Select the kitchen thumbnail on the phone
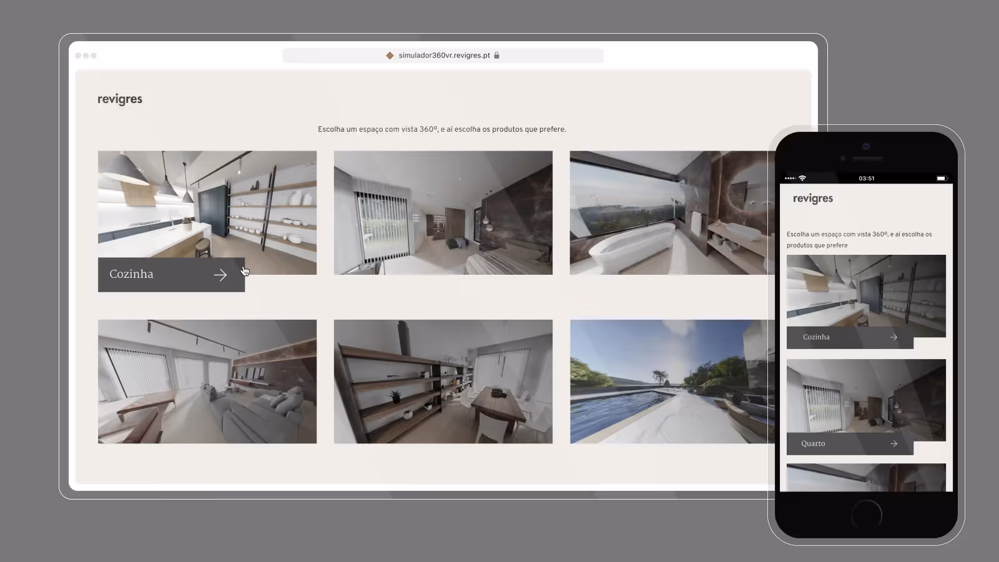The image size is (999, 562). click(x=866, y=290)
